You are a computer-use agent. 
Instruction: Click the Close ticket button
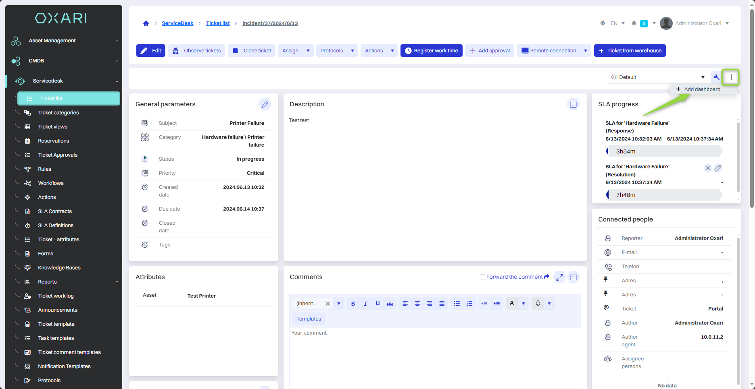(252, 51)
